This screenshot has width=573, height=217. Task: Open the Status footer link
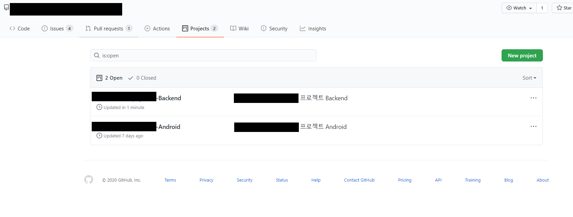pos(282,180)
